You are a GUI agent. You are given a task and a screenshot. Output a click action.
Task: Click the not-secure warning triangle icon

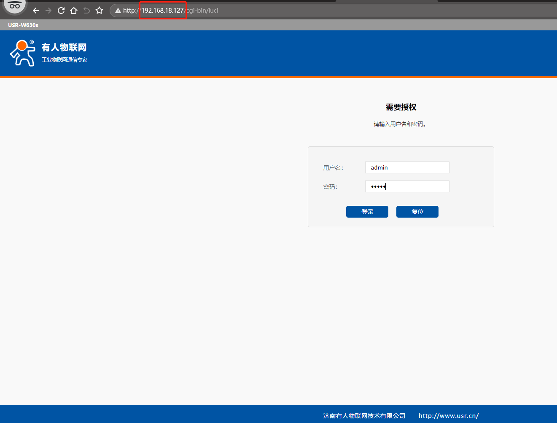[118, 11]
